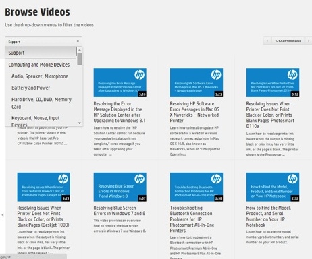
Task: Click the 8:07 duration badge on Blue Screen video
Action: click(x=142, y=198)
